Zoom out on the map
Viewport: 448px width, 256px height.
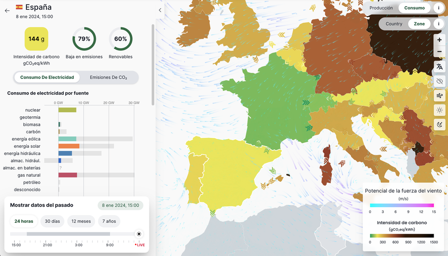pyautogui.click(x=439, y=52)
